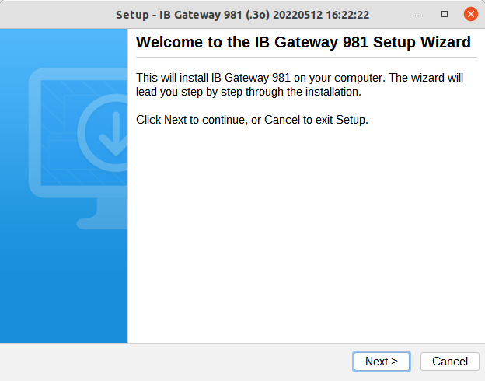
Task: Maximize the IB Gateway Setup window
Action: [x=445, y=14]
